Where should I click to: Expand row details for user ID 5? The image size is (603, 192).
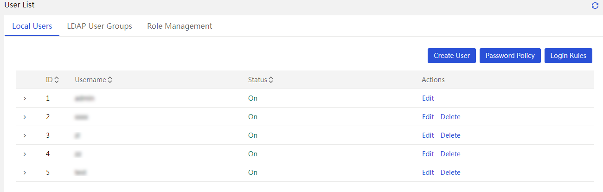[x=25, y=173]
